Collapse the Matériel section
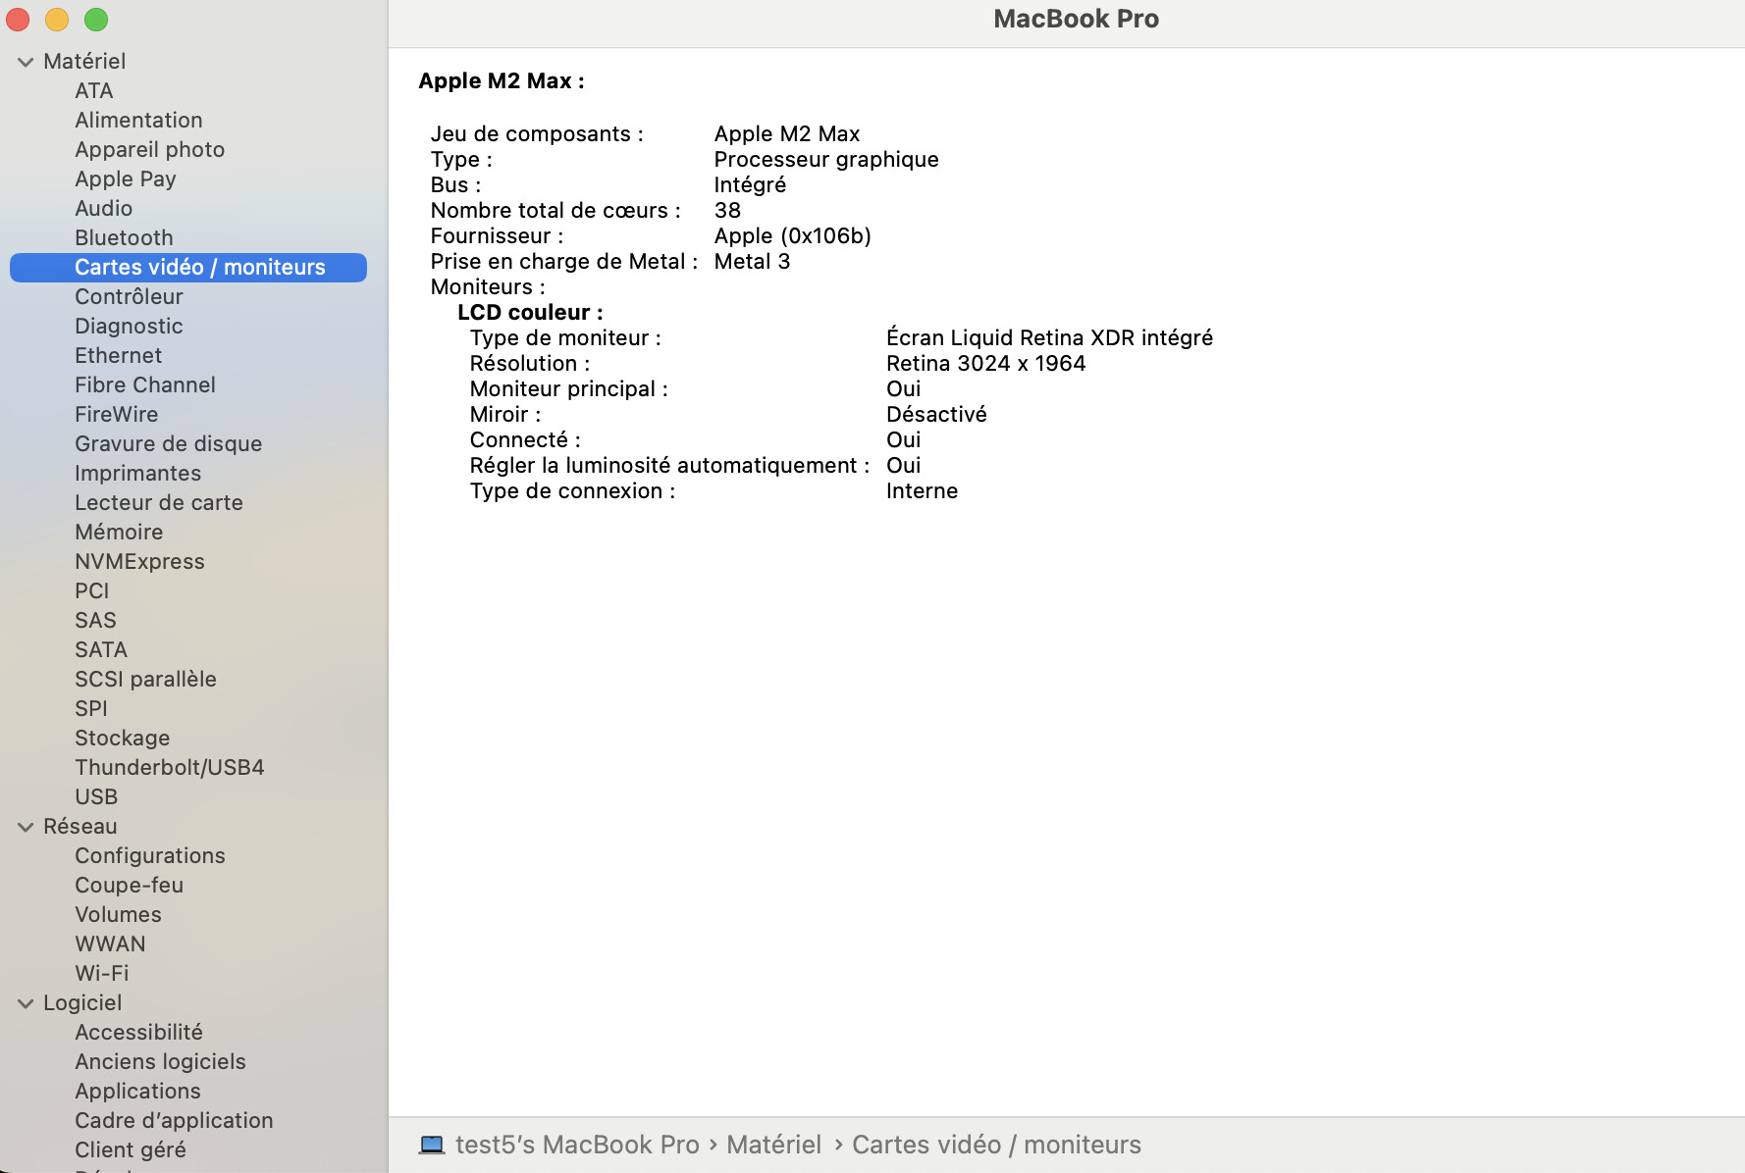The width and height of the screenshot is (1745, 1173). tap(25, 61)
